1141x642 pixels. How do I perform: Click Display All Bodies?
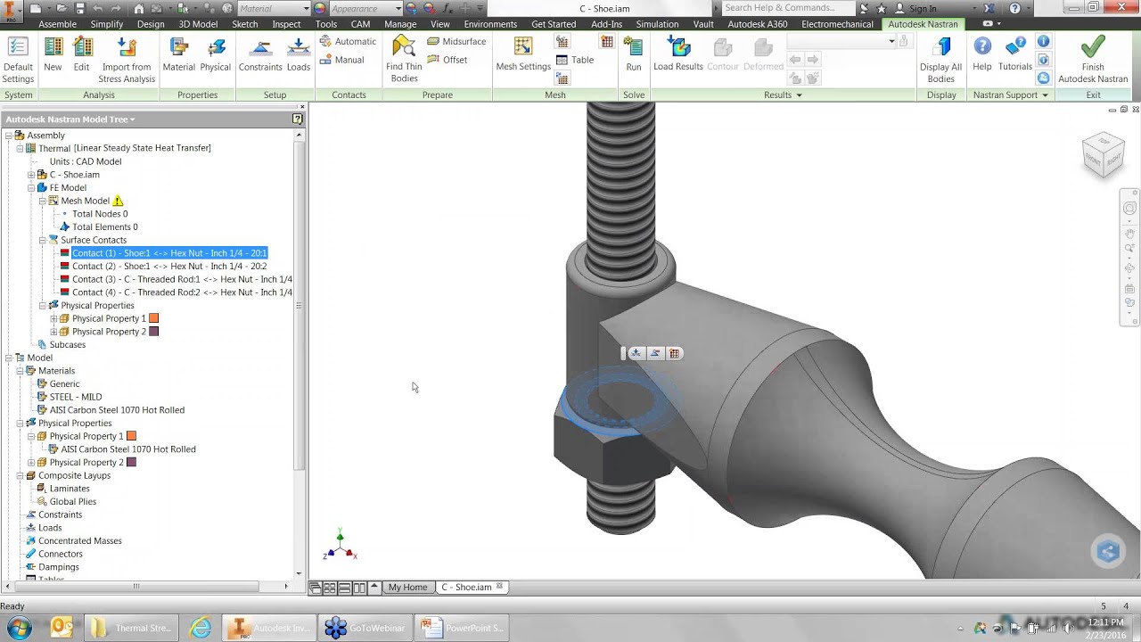[940, 61]
